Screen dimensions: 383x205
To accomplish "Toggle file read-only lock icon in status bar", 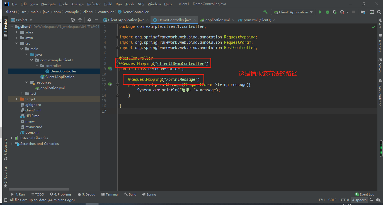I will click(x=372, y=200).
